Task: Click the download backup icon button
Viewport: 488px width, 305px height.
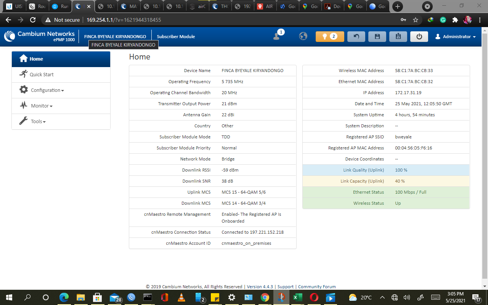Action: 398,37
